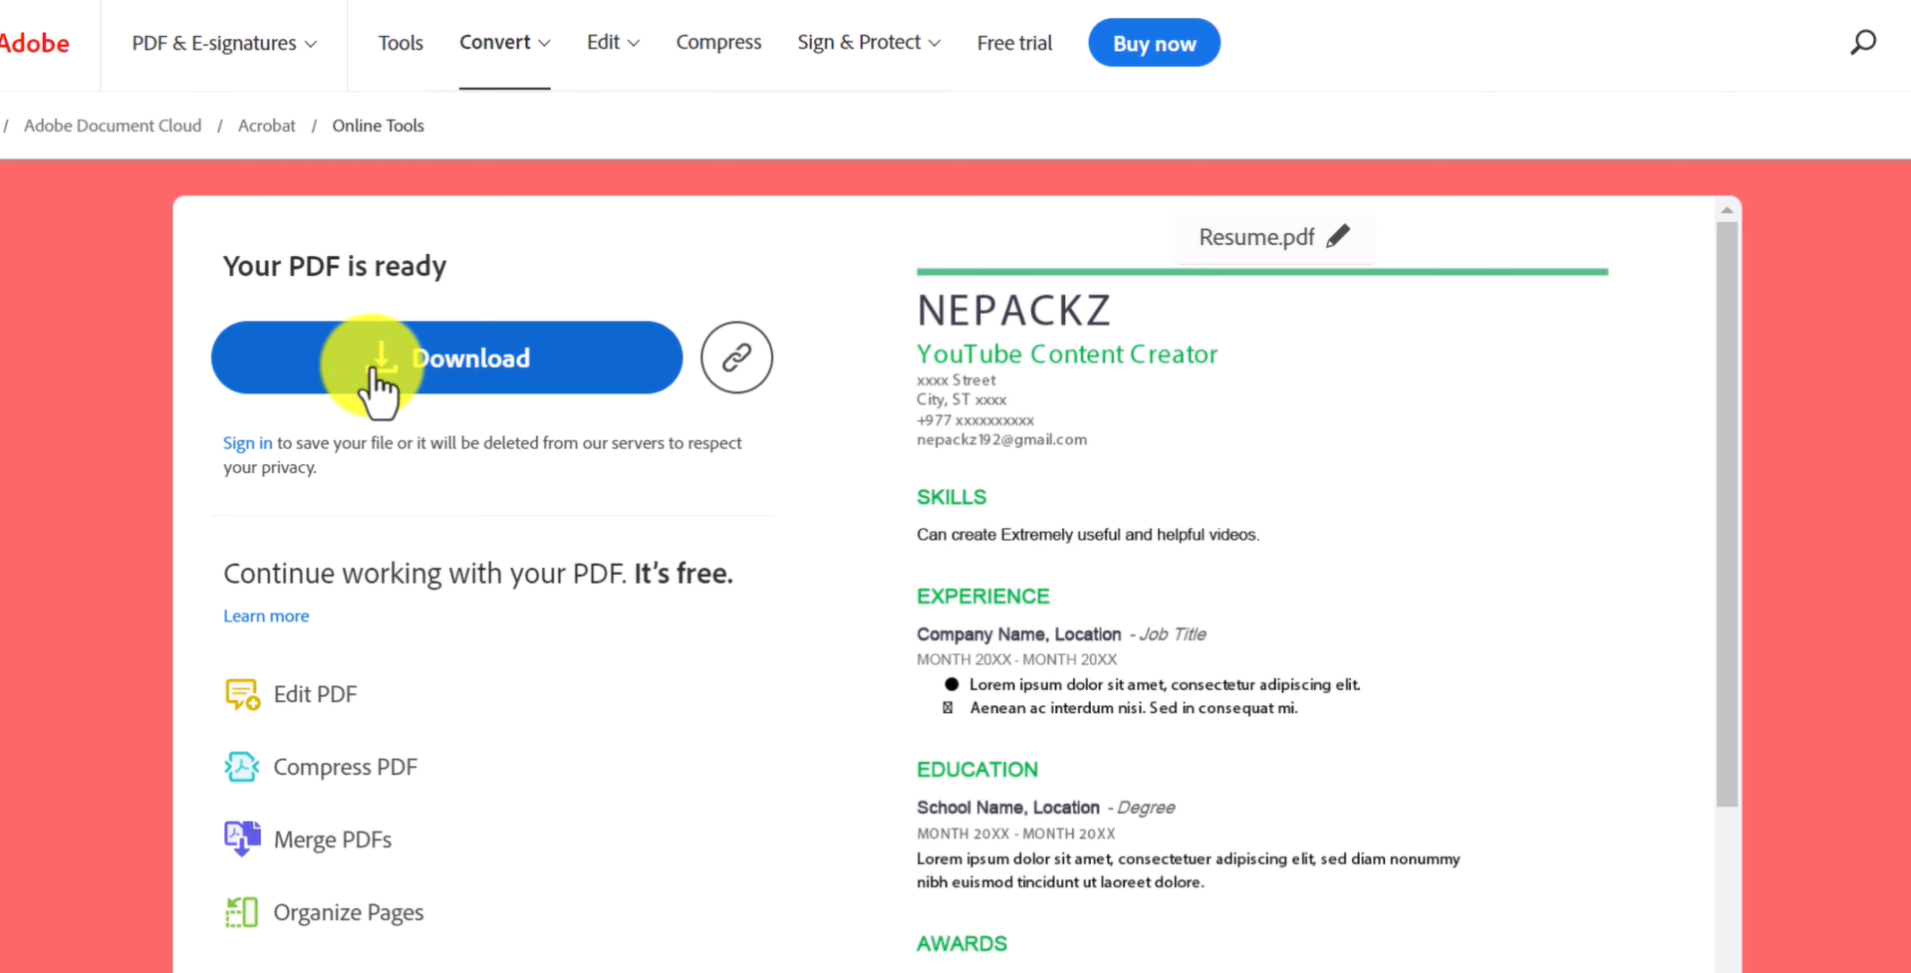Expand the Edit dropdown in the navbar
The height and width of the screenshot is (973, 1911).
613,42
